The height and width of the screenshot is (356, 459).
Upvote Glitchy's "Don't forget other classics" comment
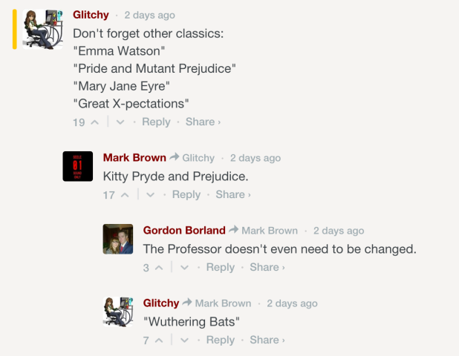tap(94, 122)
